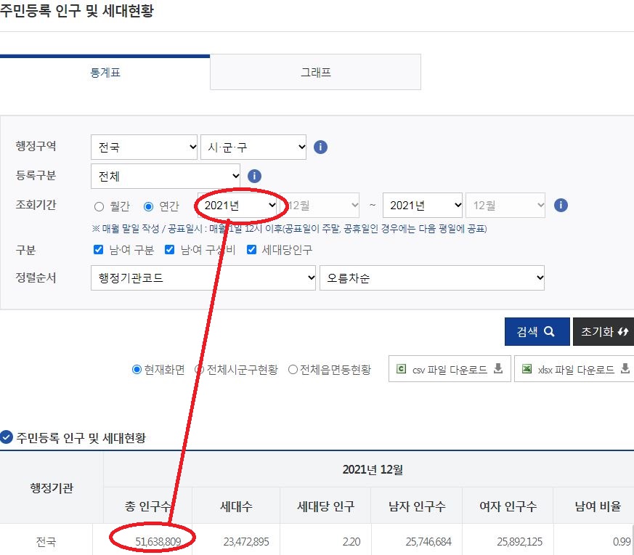Open the end year 2021년 dropdown

[423, 205]
